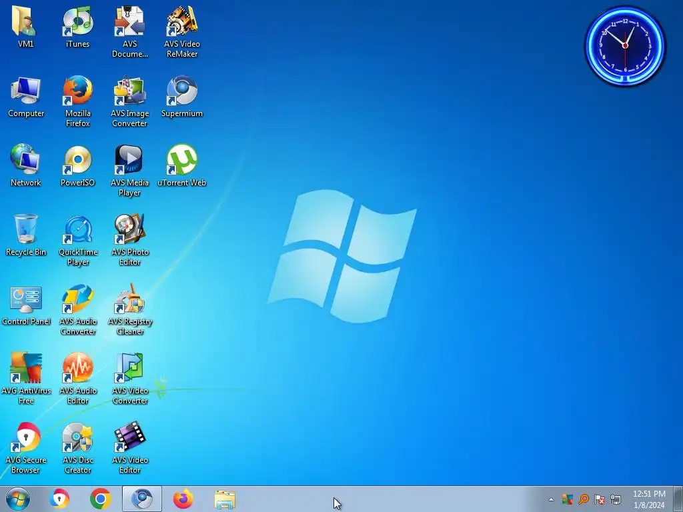Select the AVS Registry Cleaner shortcut
683x512 pixels.
click(x=130, y=309)
